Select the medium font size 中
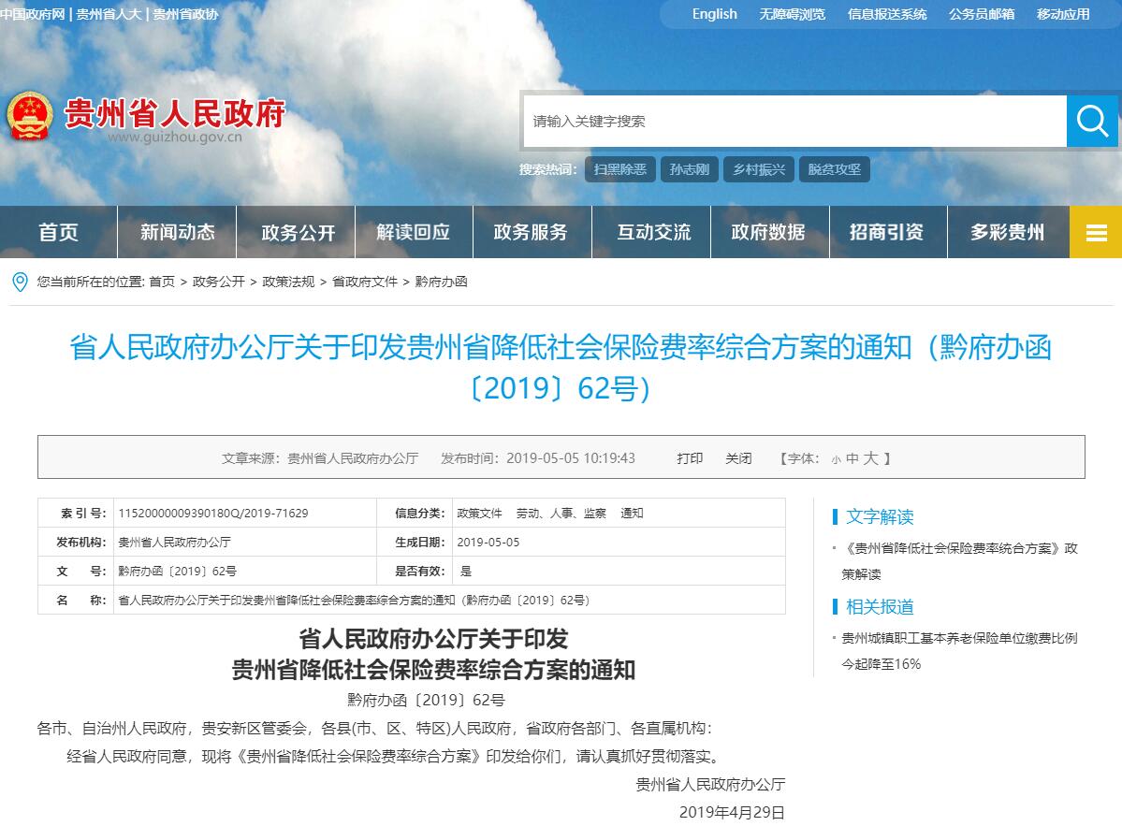Screen dimensions: 1122x826 852,458
